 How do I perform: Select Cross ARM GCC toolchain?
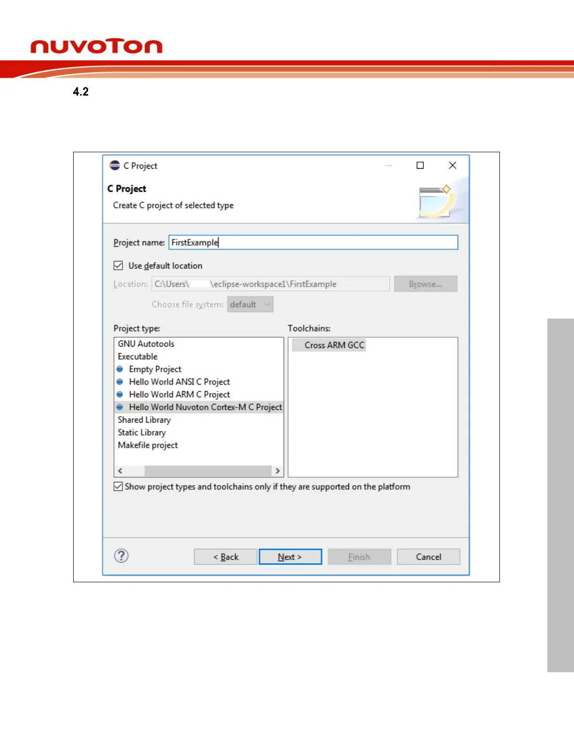point(334,345)
